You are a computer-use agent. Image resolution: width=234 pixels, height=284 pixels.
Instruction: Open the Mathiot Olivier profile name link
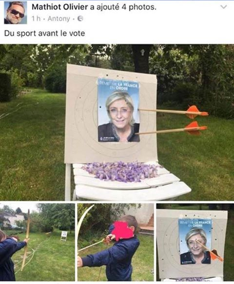coord(60,7)
